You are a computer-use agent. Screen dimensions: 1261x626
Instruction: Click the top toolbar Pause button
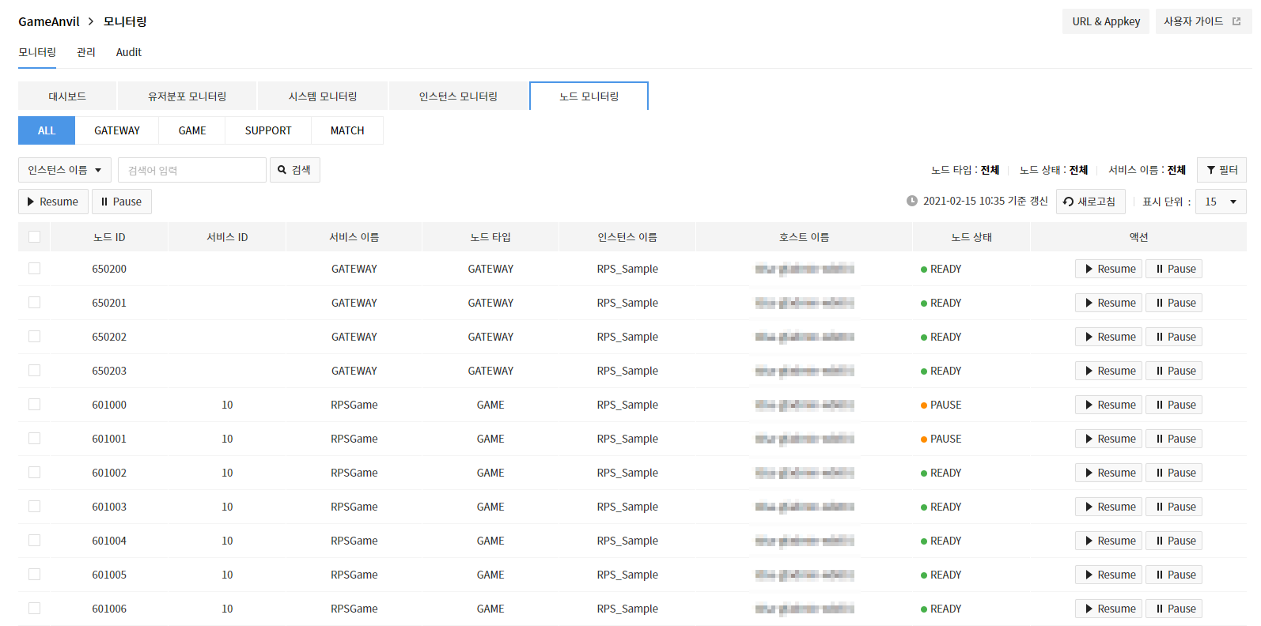121,202
